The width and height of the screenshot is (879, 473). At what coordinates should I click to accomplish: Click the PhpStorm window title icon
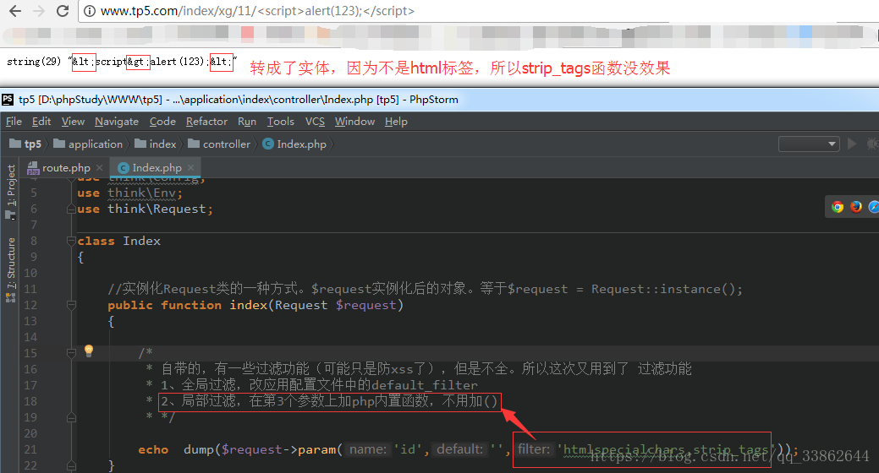(x=8, y=100)
